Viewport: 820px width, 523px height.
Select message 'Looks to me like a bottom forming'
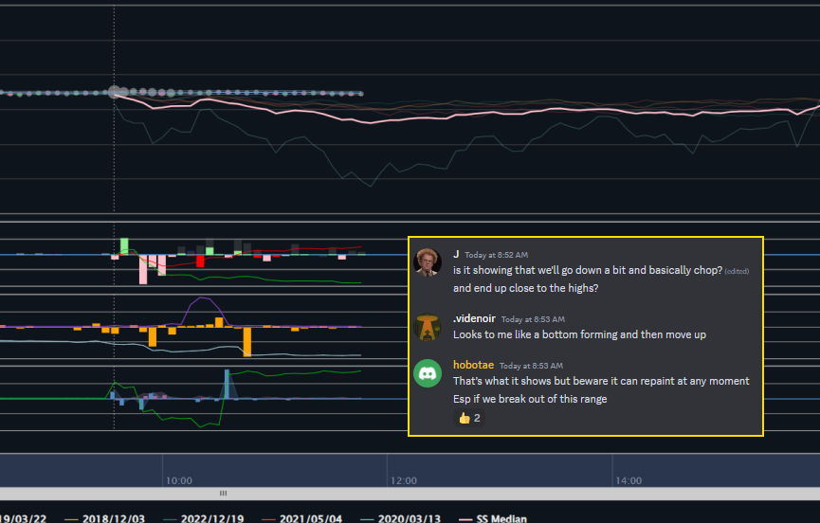click(x=579, y=334)
